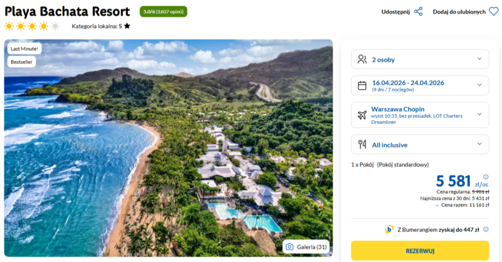
Task: Click the Bumerang loyalty logo icon
Action: click(390, 229)
